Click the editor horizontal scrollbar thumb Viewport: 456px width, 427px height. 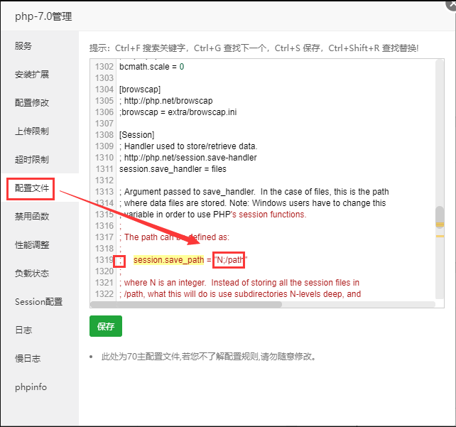click(186, 305)
